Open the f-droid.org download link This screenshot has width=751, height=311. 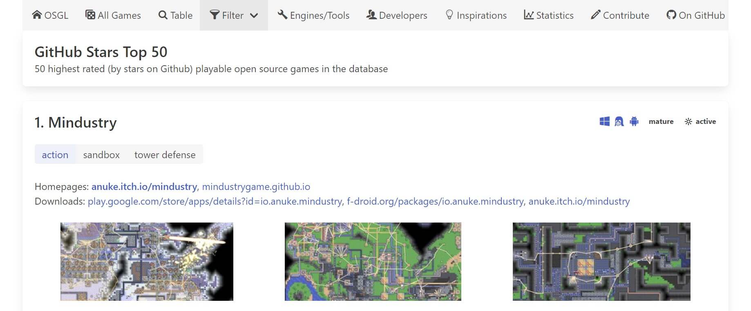[x=435, y=201]
